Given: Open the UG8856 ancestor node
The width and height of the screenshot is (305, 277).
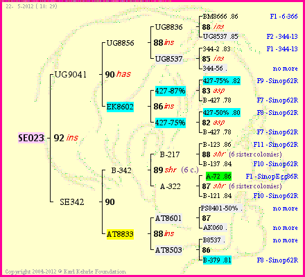Looking at the screenshot, I should [x=120, y=43].
